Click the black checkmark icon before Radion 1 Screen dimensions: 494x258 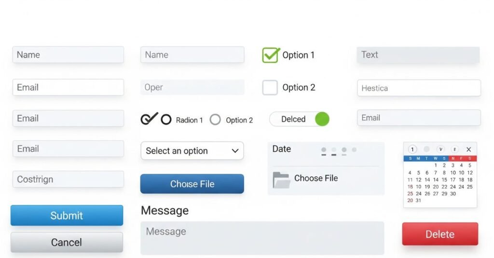pyautogui.click(x=149, y=118)
